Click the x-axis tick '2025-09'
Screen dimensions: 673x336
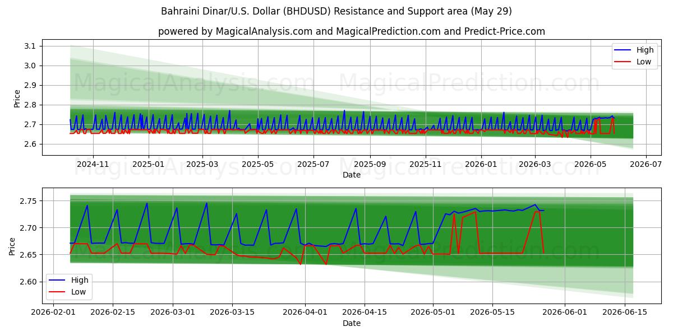click(370, 164)
